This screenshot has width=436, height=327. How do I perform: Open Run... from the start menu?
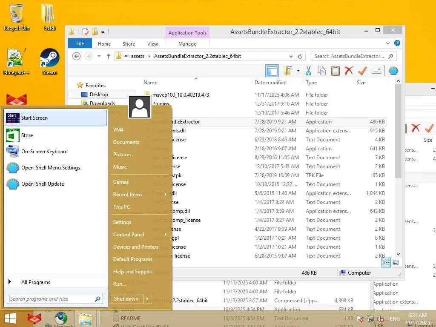[x=120, y=284]
